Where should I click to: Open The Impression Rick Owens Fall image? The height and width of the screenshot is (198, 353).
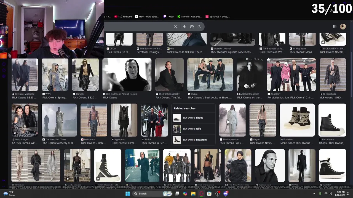point(232,120)
